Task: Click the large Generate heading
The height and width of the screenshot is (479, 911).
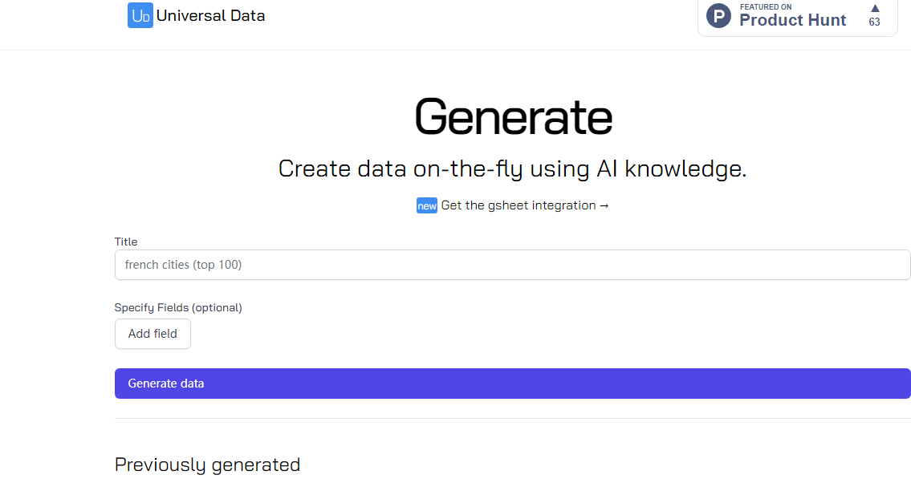Action: coord(513,116)
